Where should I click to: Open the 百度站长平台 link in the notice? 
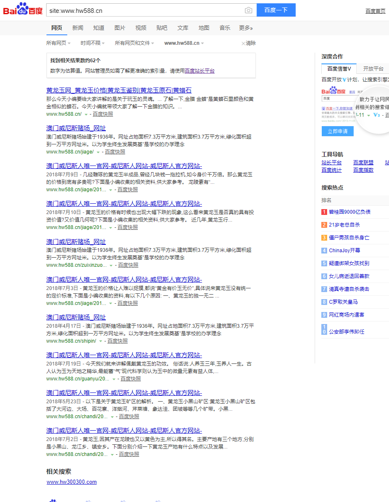200,71
